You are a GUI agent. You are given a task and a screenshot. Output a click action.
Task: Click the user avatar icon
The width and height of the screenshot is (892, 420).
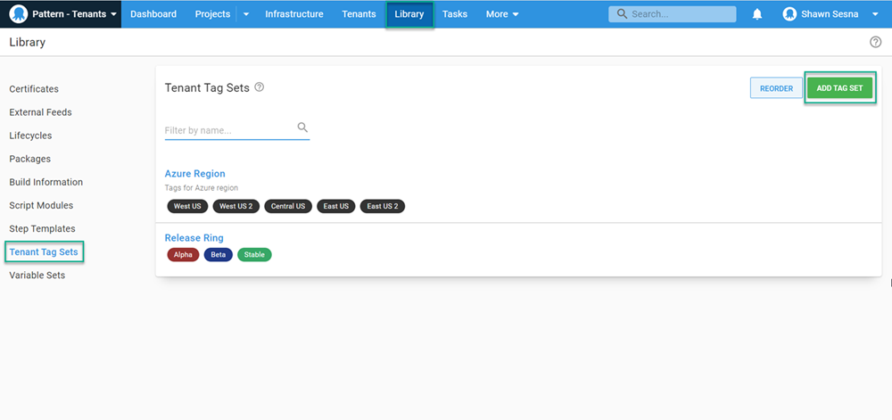point(790,14)
